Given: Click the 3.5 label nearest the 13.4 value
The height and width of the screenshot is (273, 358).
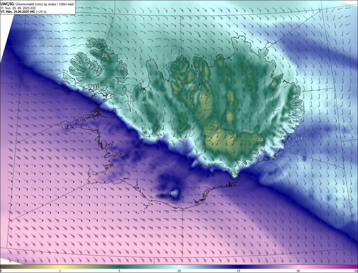Looking at the screenshot, I should pyautogui.click(x=261, y=139).
